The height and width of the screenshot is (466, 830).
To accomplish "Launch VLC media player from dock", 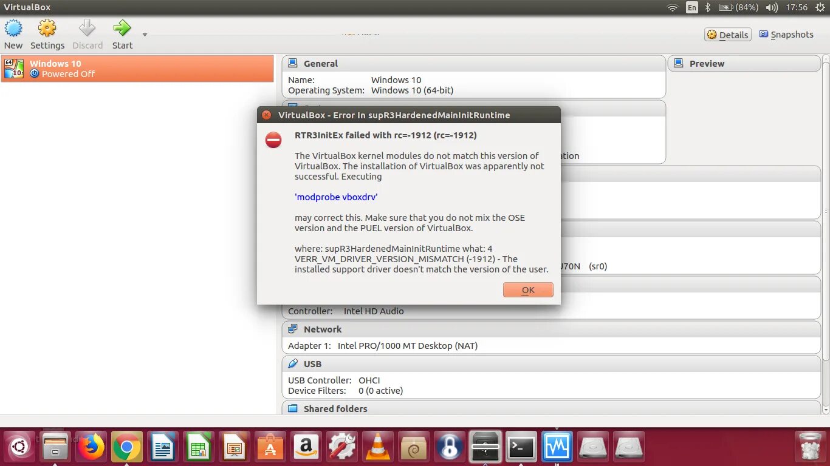I will 378,447.
